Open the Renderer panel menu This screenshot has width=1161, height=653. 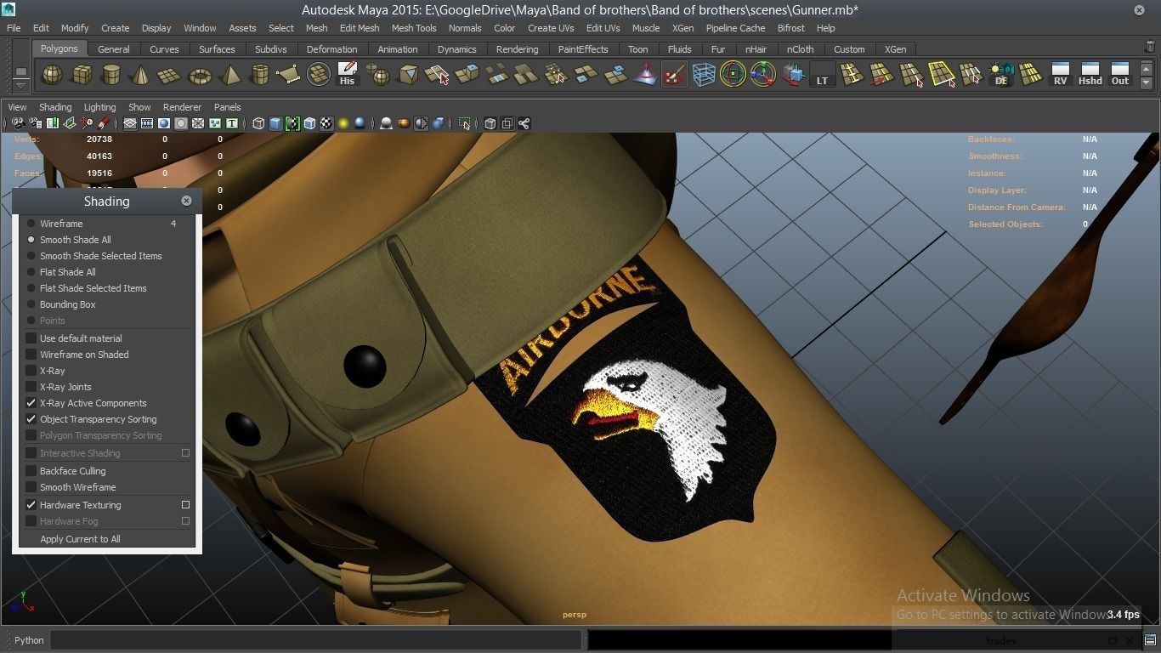tap(182, 107)
